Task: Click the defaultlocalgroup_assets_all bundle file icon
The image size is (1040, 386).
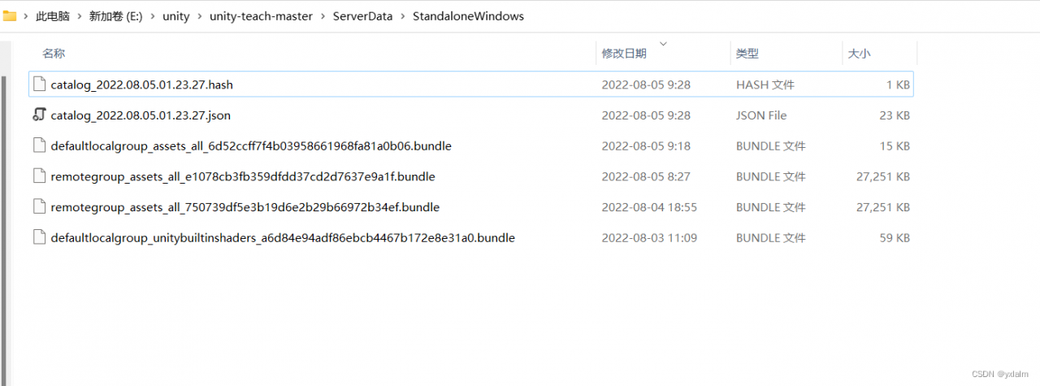Action: click(39, 146)
